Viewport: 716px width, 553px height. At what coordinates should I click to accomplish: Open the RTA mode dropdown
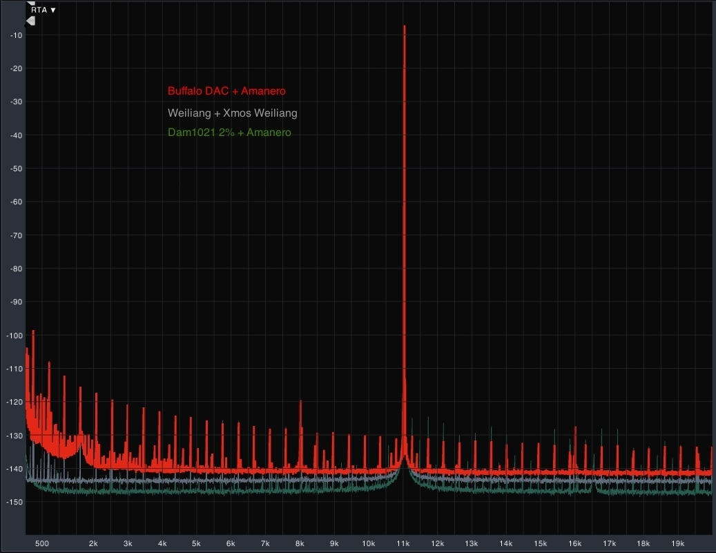pos(43,10)
